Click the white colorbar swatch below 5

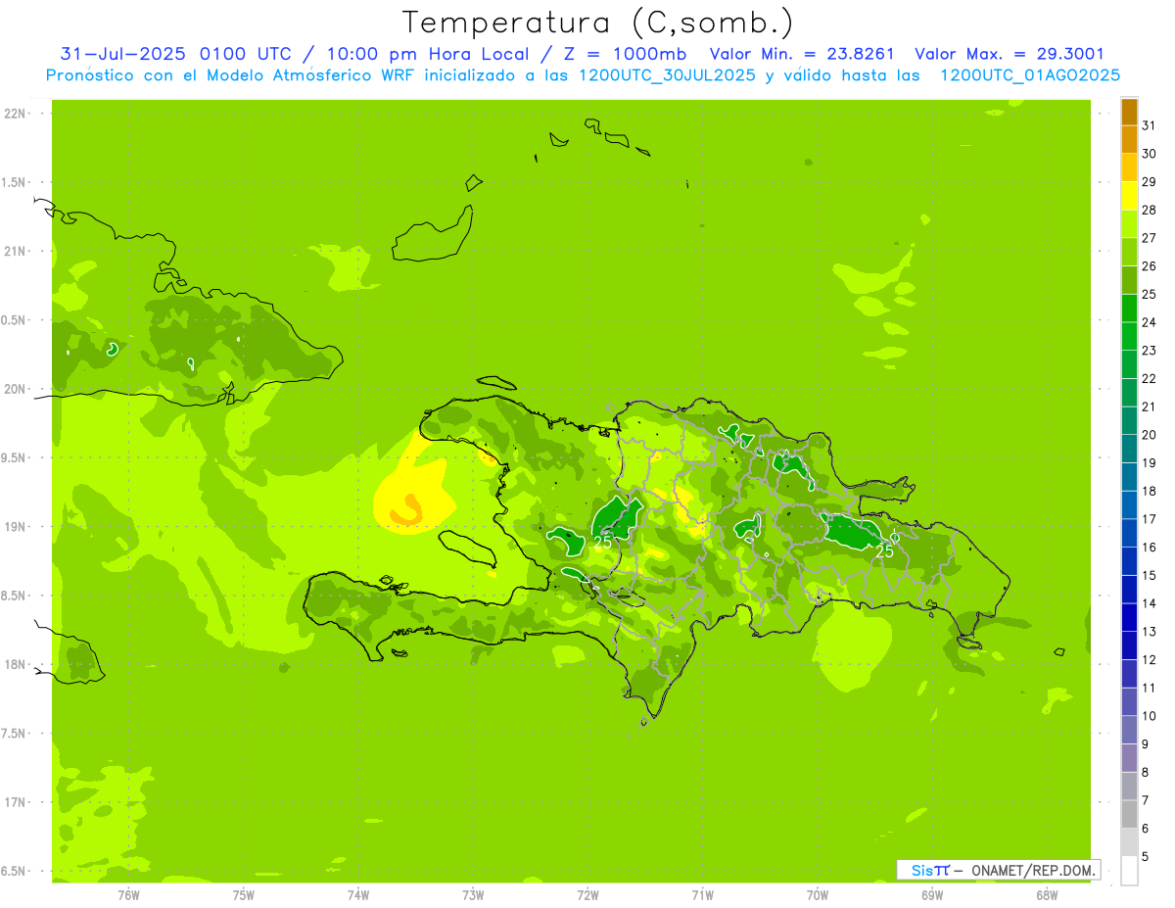point(1129,870)
